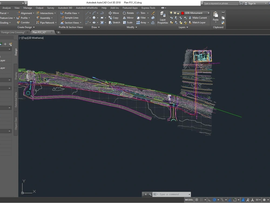Viewport: 270px width, 203px height.
Task: Switch to MODEL space in status bar
Action: (189, 200)
